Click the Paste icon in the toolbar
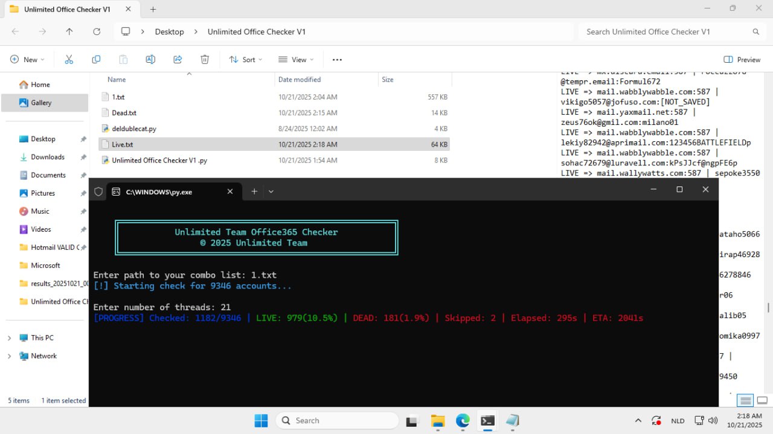 pyautogui.click(x=123, y=59)
